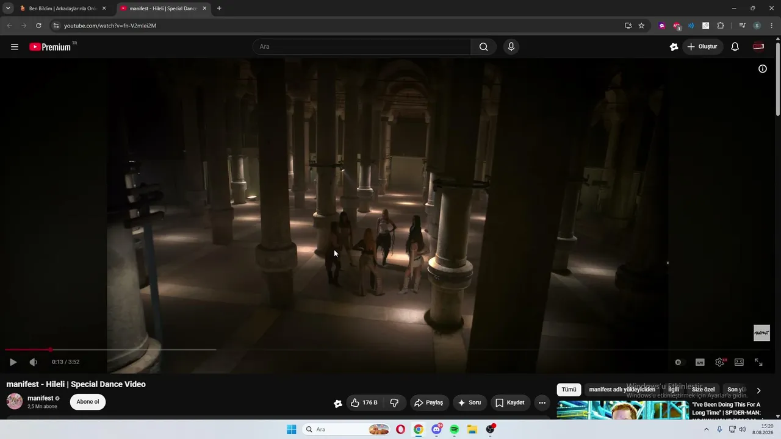
Task: Open media controls icon in toolbar
Action: tap(742, 26)
